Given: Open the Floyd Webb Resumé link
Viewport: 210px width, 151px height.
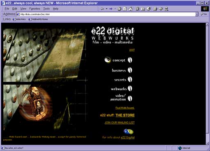Looking at the screenshot, I should point(125,108).
